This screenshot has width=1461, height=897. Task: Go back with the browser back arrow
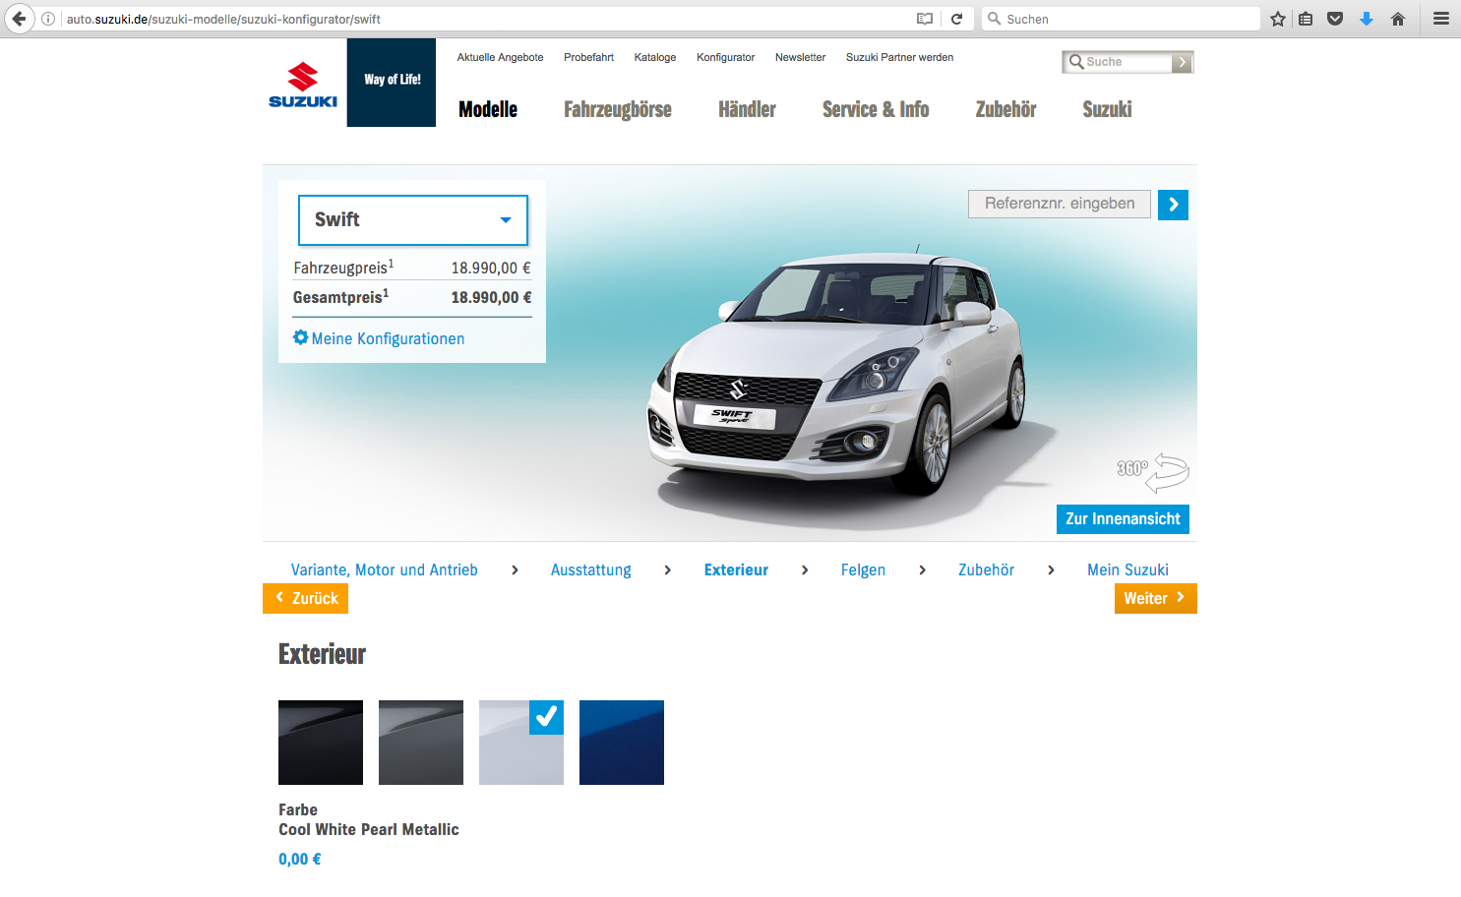[19, 19]
